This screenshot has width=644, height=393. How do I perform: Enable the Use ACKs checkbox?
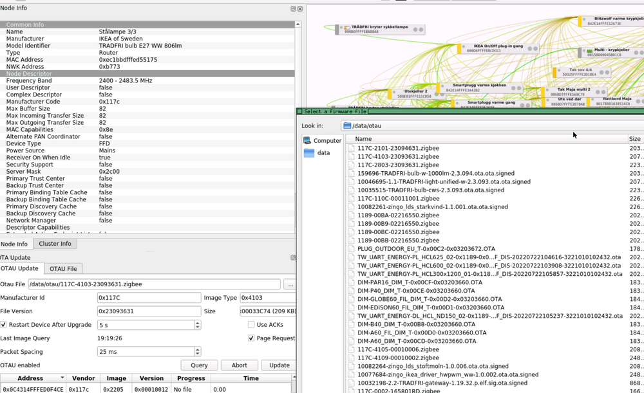coord(251,325)
